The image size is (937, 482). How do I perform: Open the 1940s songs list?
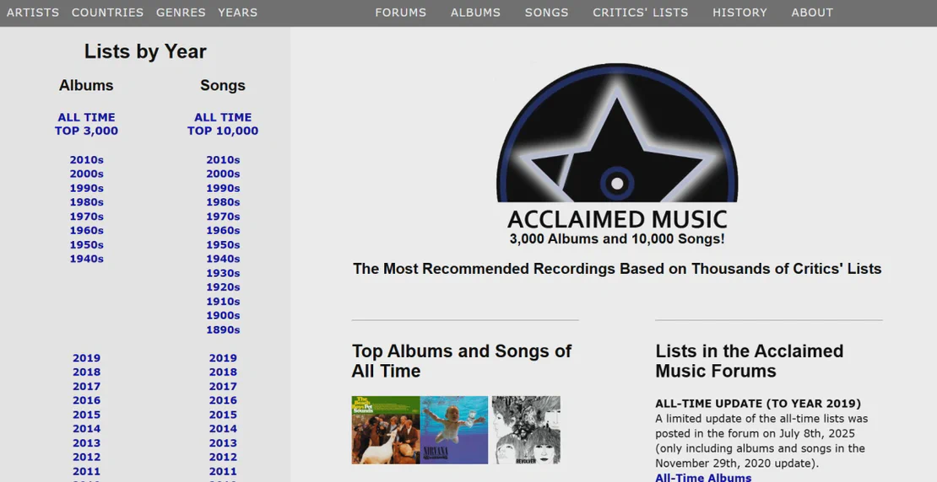click(x=223, y=259)
